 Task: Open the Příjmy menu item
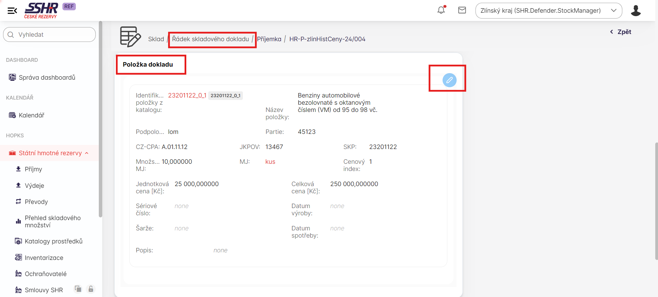click(33, 169)
